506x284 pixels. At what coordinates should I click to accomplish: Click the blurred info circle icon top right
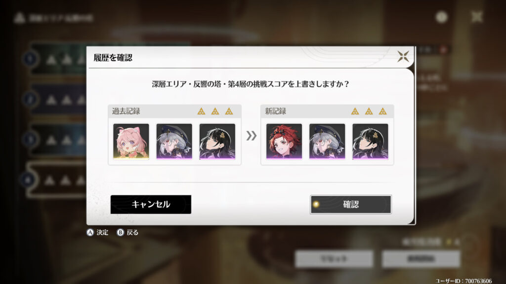point(441,17)
